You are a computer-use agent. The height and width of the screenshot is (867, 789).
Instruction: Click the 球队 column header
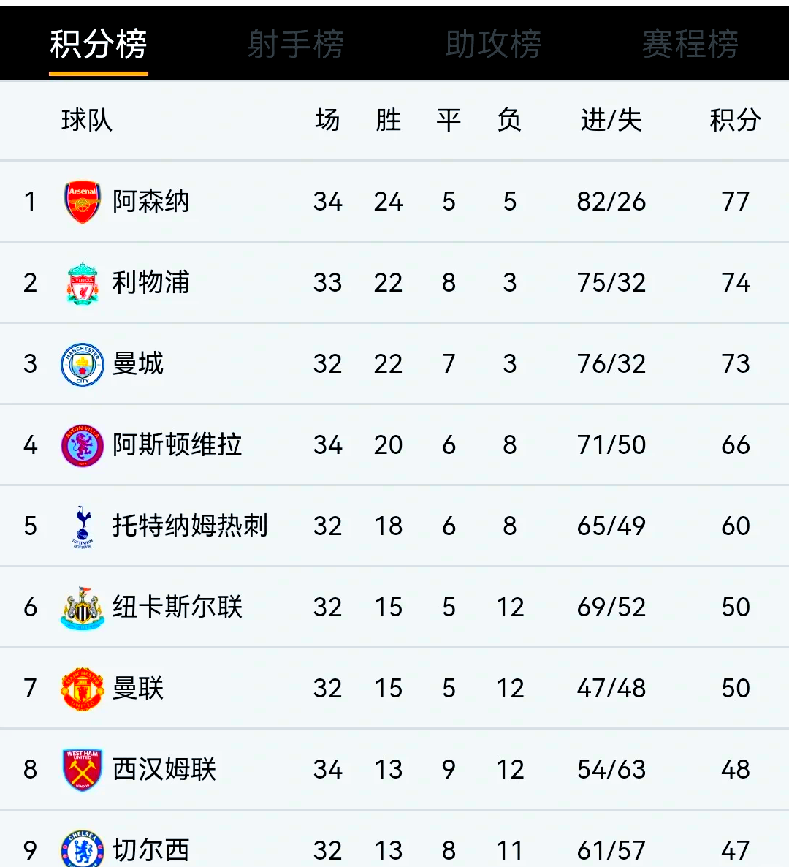pyautogui.click(x=87, y=121)
